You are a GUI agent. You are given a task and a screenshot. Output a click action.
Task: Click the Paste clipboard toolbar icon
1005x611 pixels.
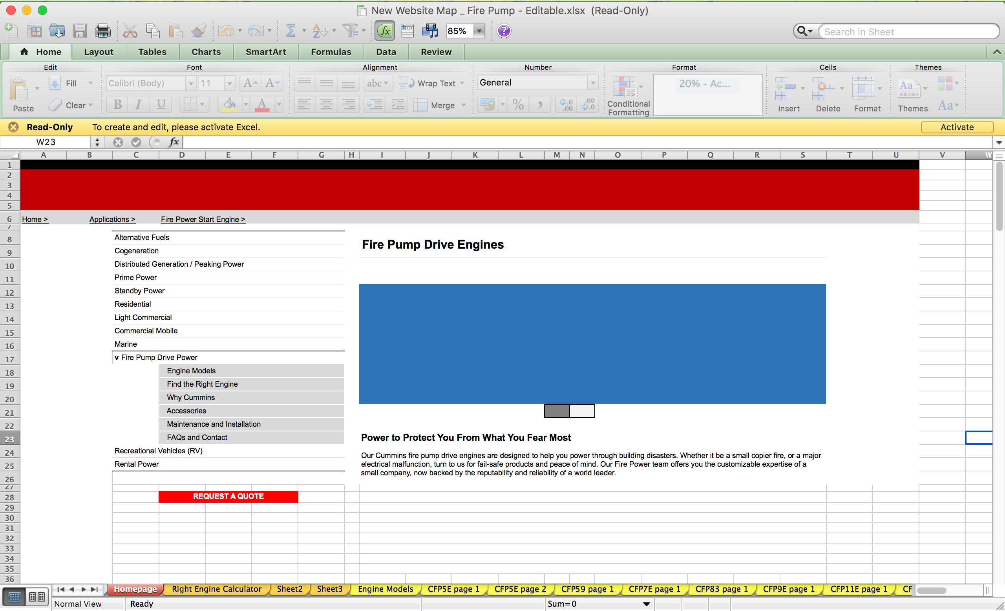coord(175,31)
